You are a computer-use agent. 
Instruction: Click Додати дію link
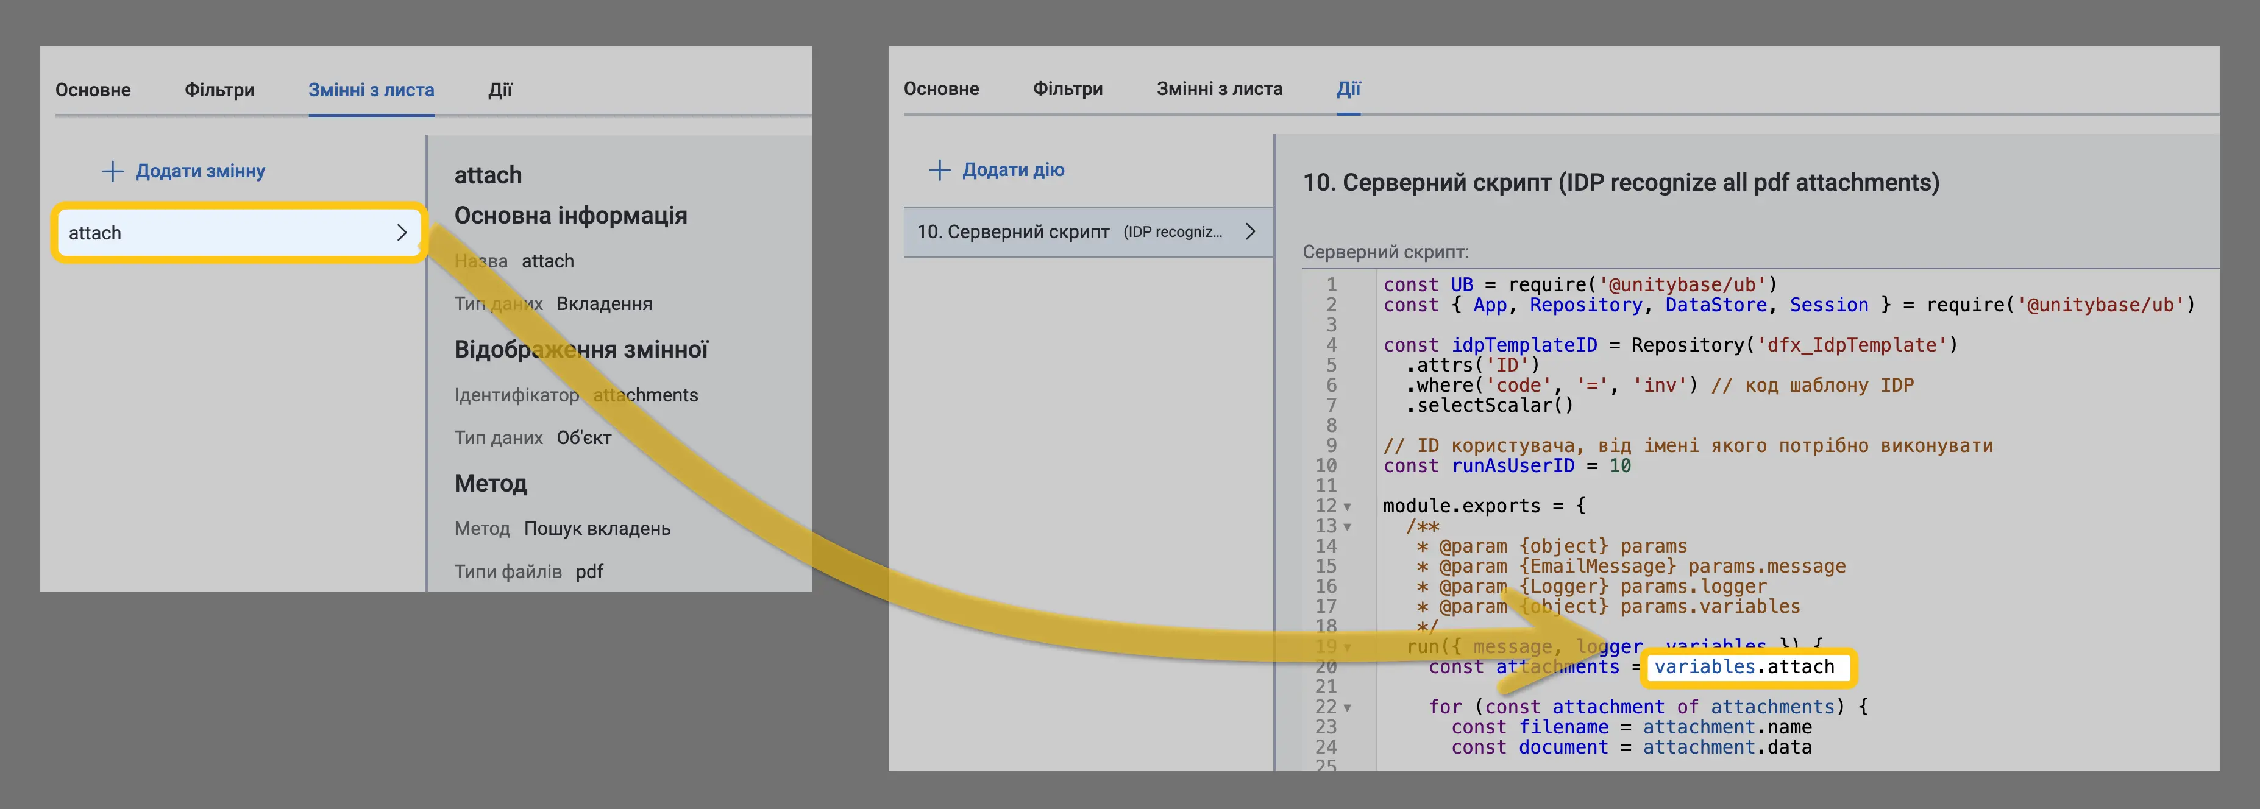(1014, 170)
